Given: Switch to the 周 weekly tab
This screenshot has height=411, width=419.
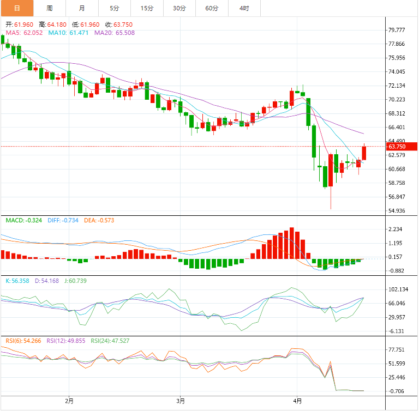Looking at the screenshot, I should [x=50, y=8].
